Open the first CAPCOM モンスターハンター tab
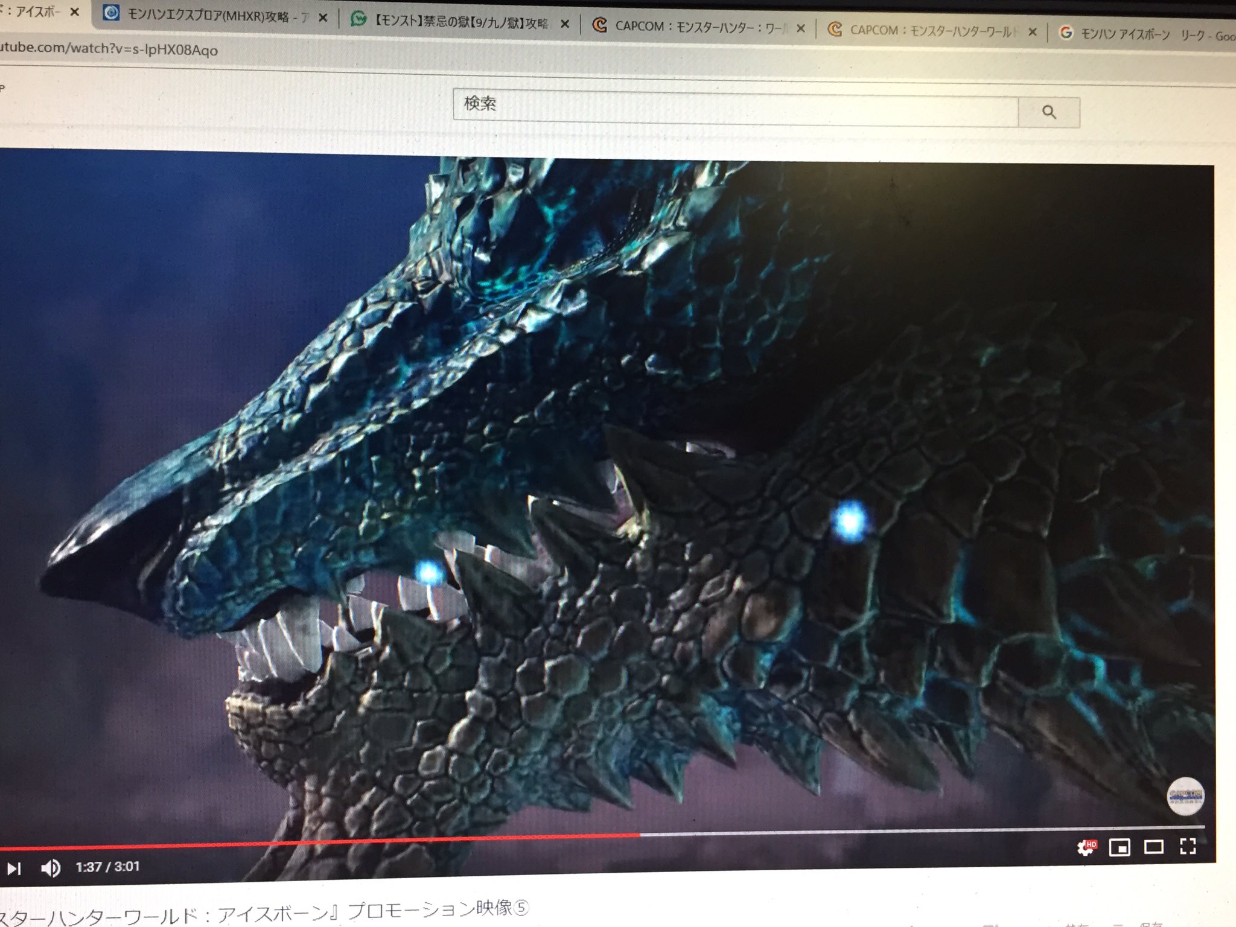Screen dimensions: 1236x927 pos(700,27)
